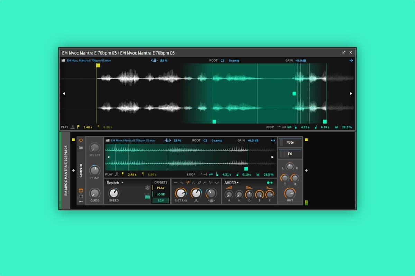415x276 pixels.
Task: Click texture position icon beside 58 % in top editor
Action: click(x=154, y=60)
